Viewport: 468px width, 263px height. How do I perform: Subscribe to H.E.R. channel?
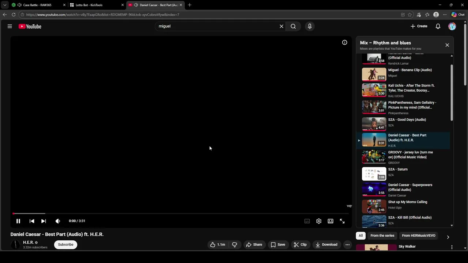[x=66, y=245]
